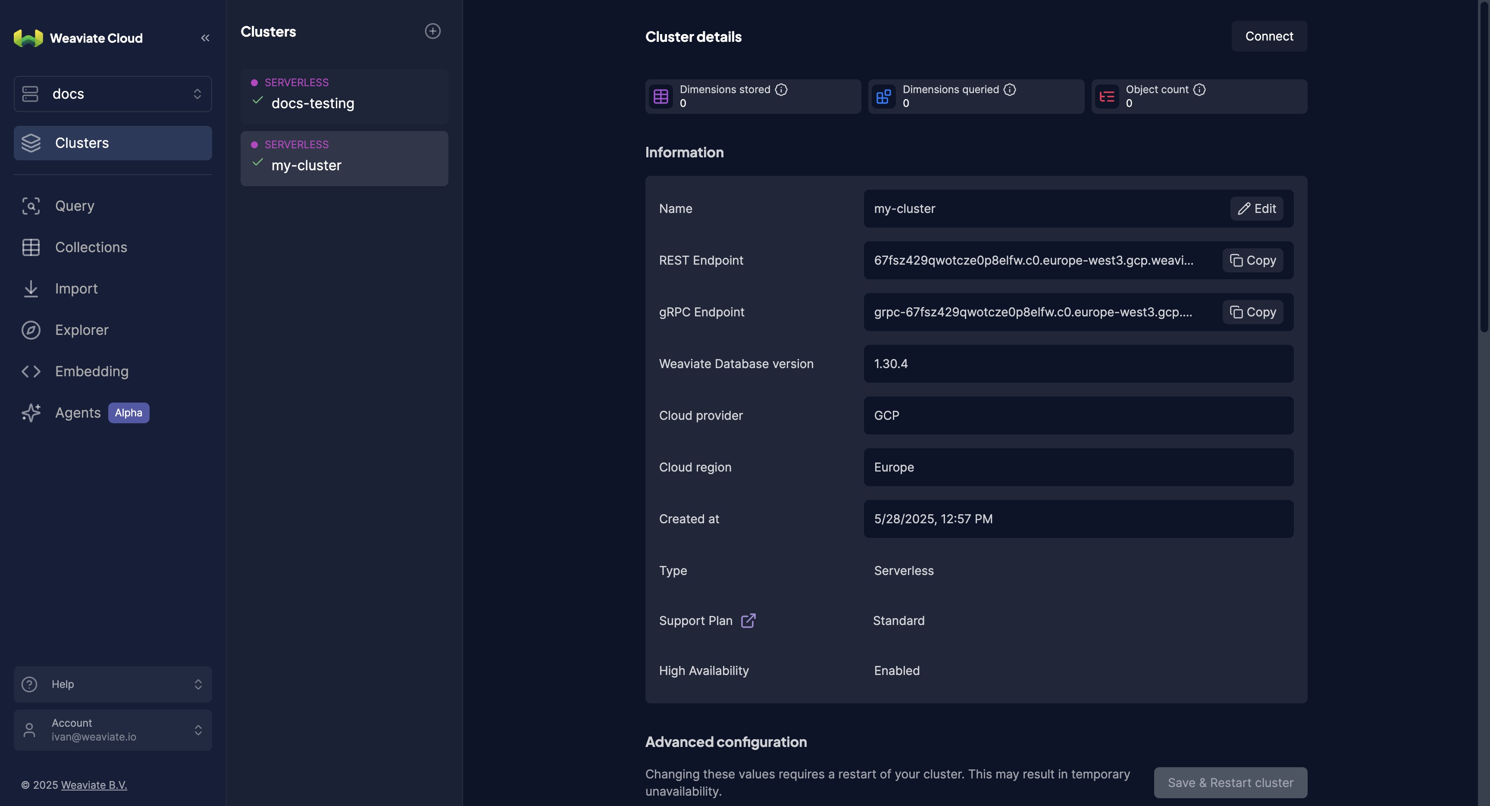This screenshot has width=1490, height=806.
Task: Click the Collections table icon
Action: point(31,247)
